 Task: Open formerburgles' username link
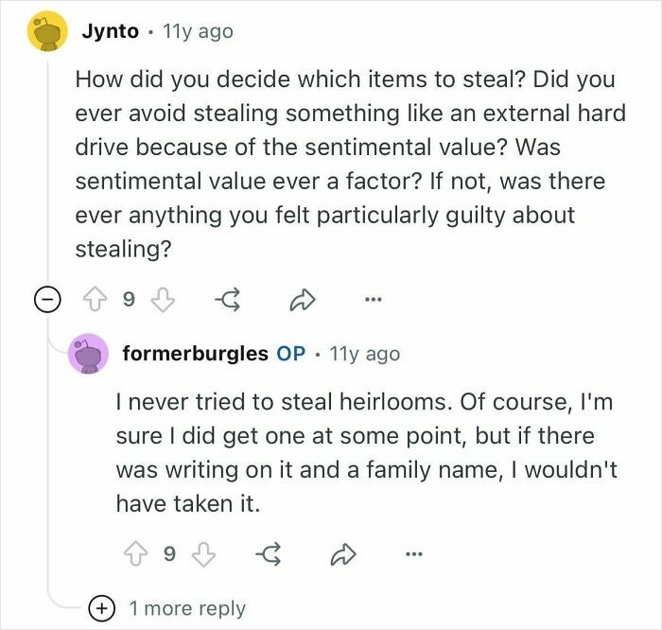coord(196,354)
